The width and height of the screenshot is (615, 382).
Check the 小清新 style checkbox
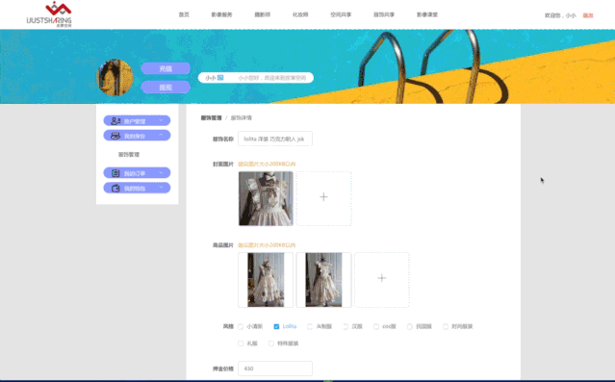241,326
